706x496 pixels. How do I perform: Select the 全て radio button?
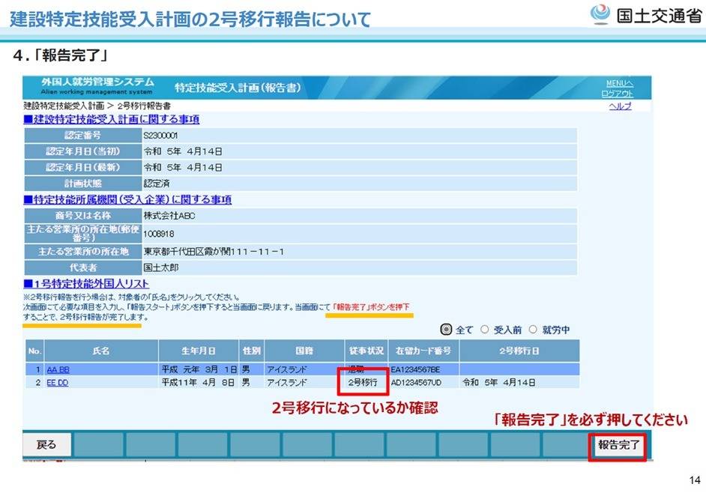click(447, 329)
